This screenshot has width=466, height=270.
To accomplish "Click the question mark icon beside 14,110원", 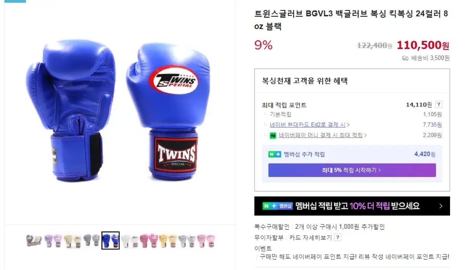I will (438, 105).
